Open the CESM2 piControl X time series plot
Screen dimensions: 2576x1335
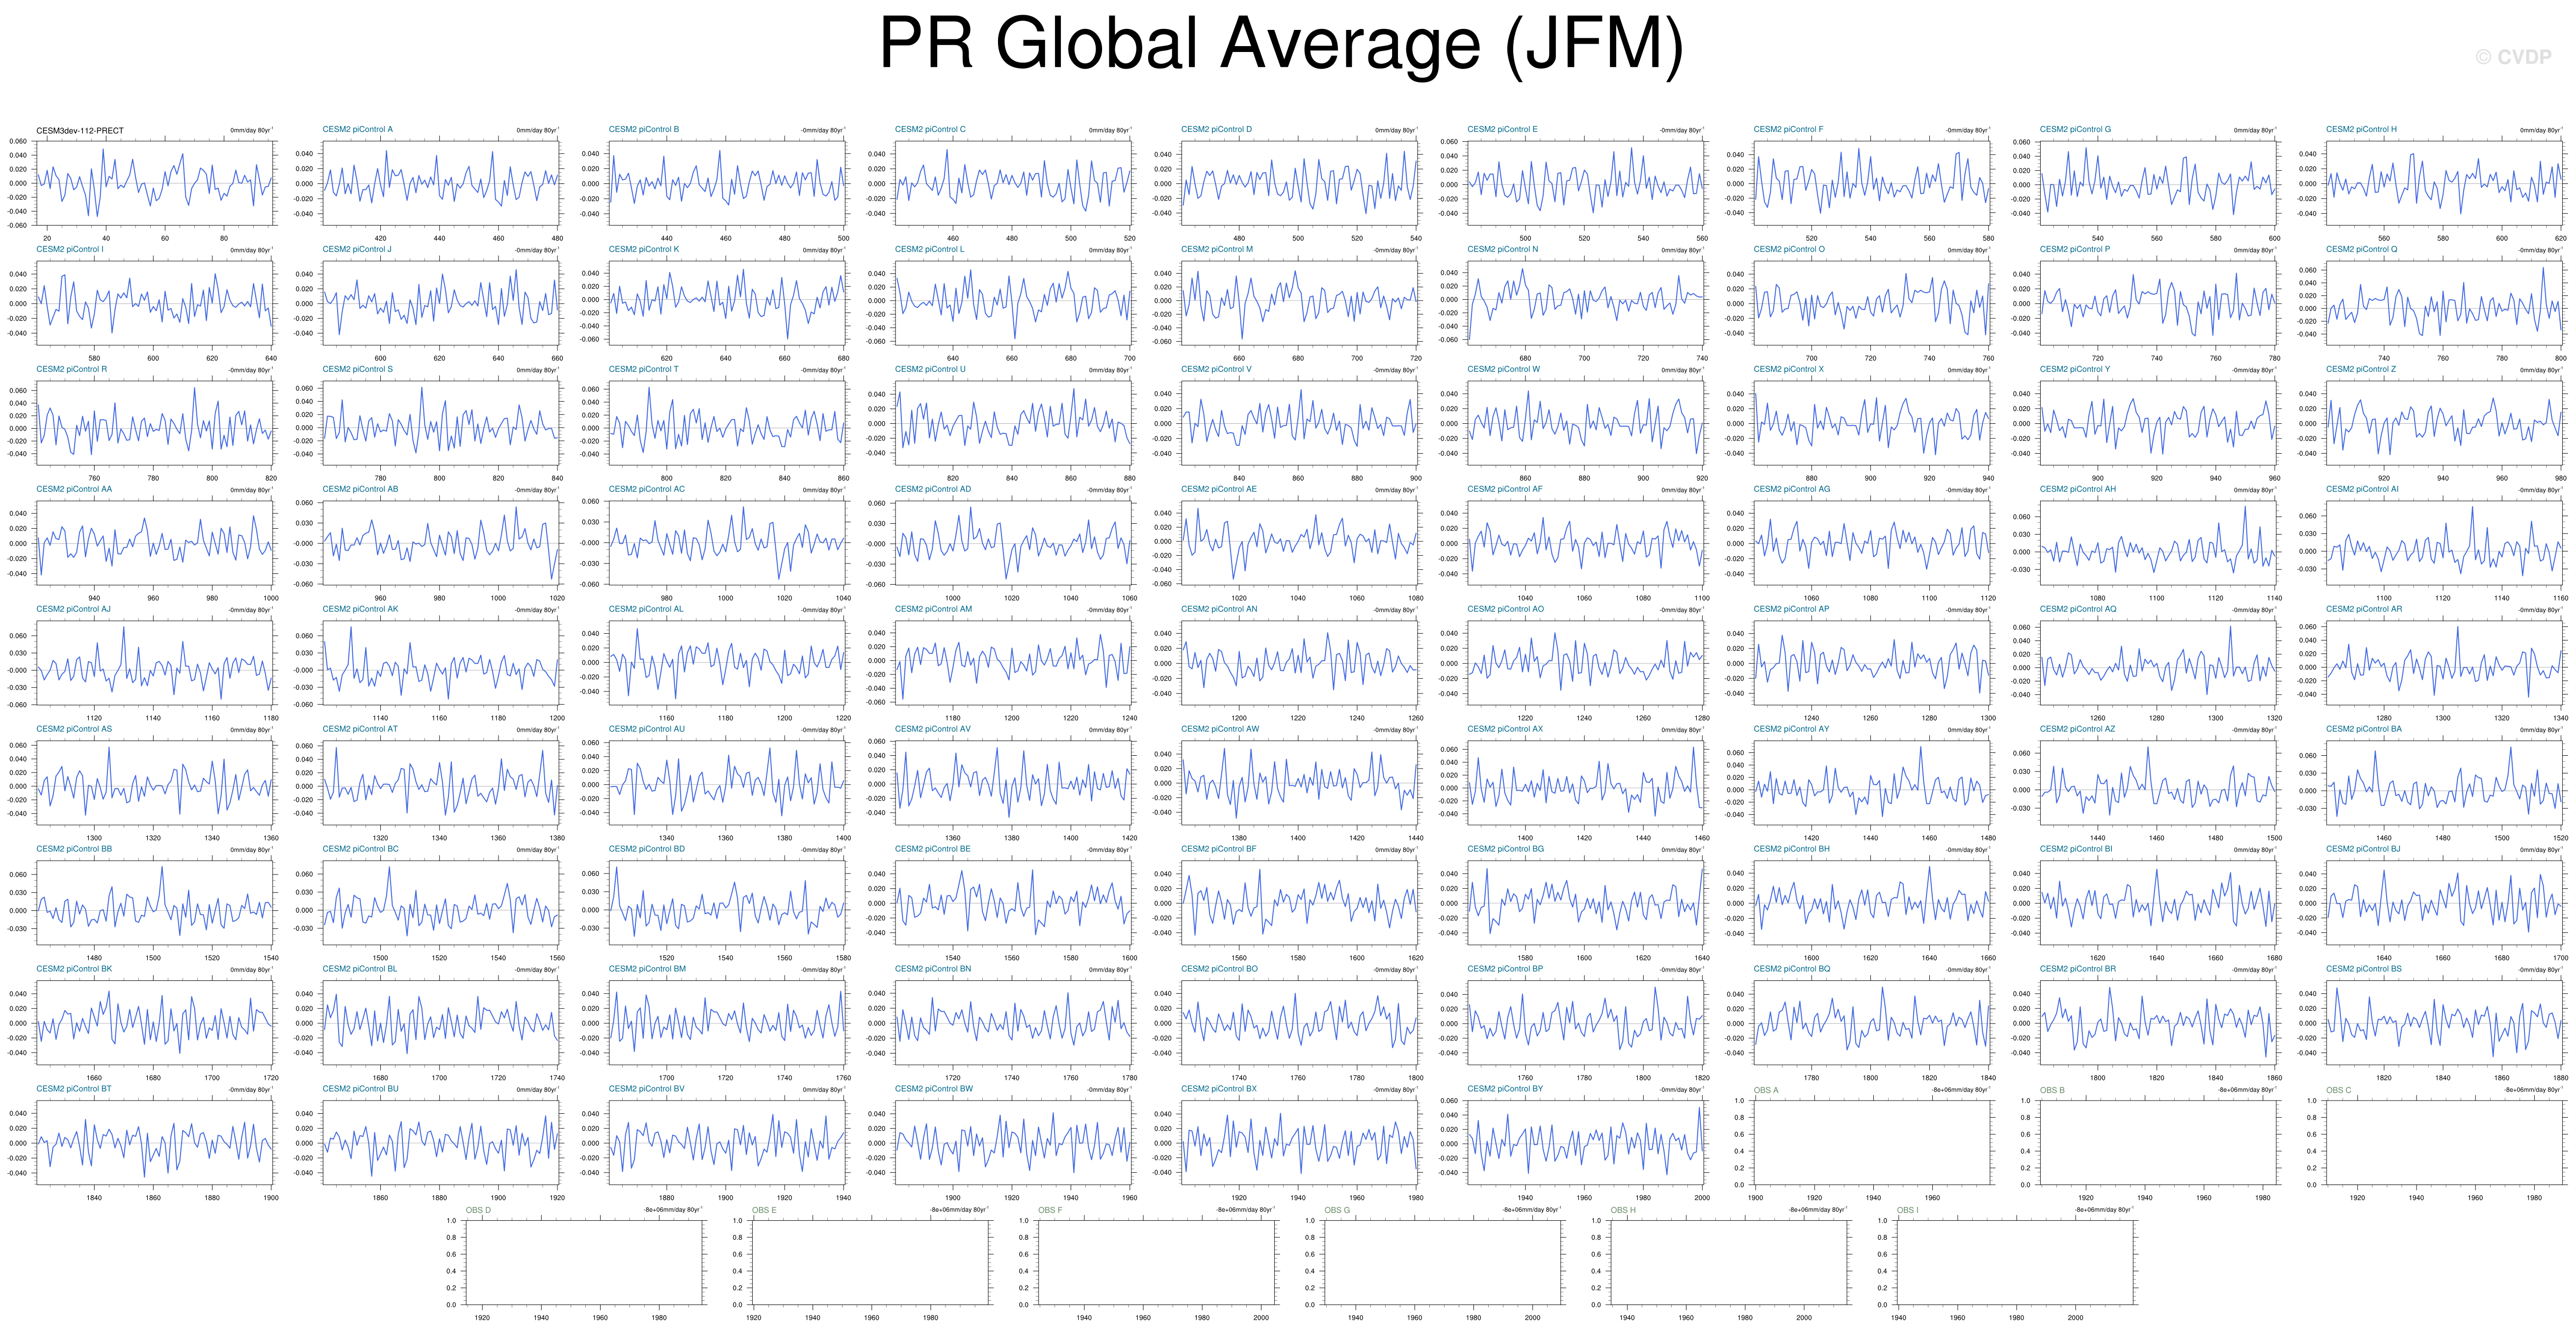(1872, 423)
